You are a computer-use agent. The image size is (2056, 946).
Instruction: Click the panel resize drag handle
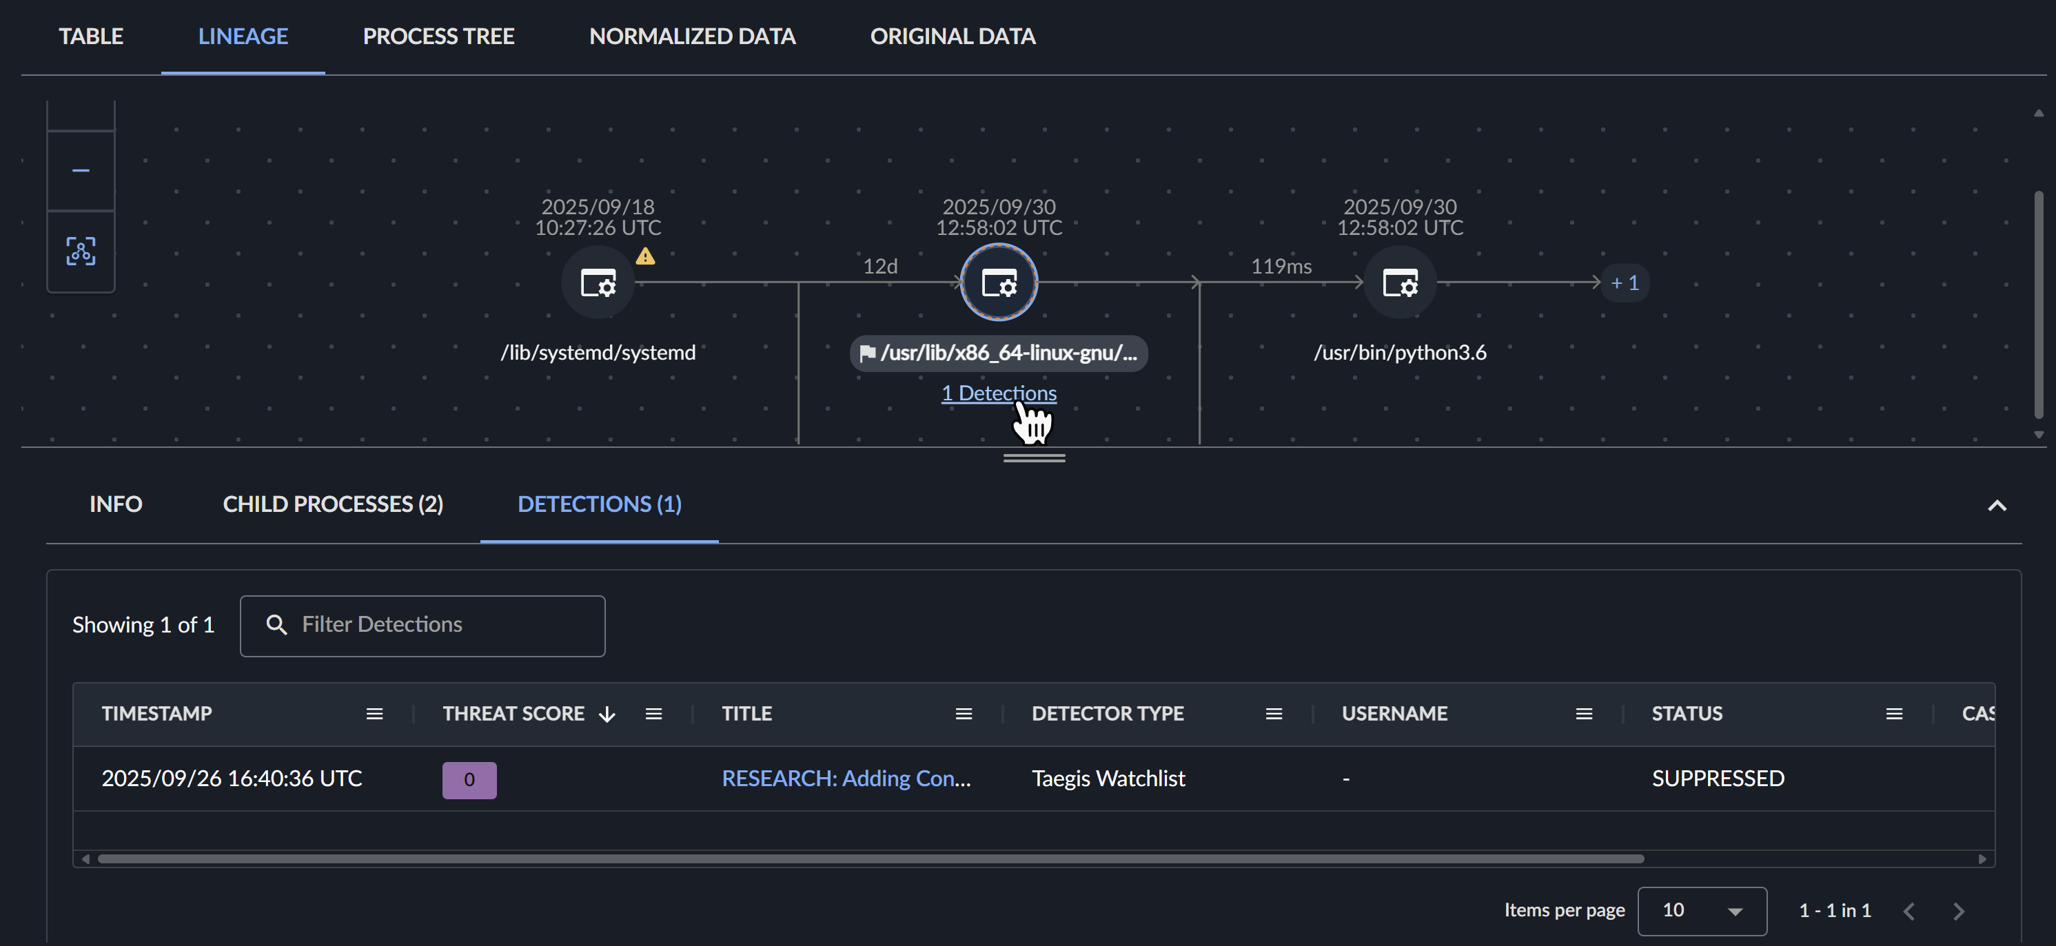point(1034,458)
